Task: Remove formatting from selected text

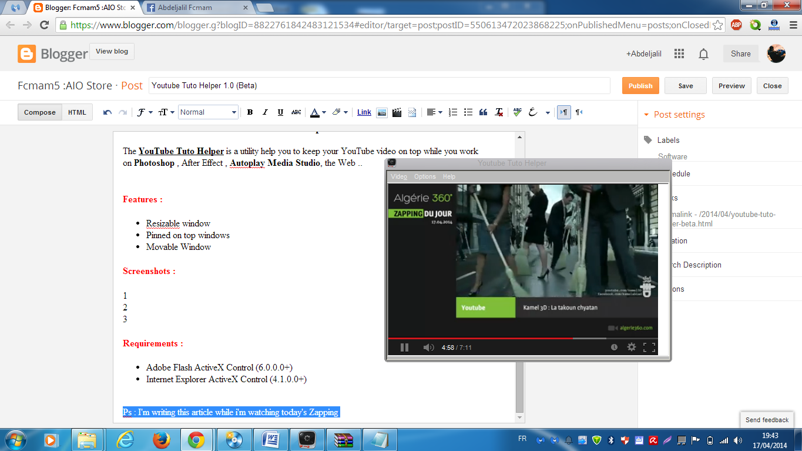Action: (x=499, y=112)
